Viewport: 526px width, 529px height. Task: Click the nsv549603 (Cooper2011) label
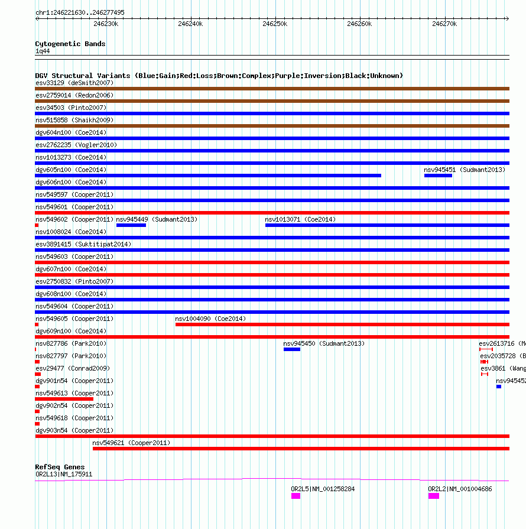[74, 257]
